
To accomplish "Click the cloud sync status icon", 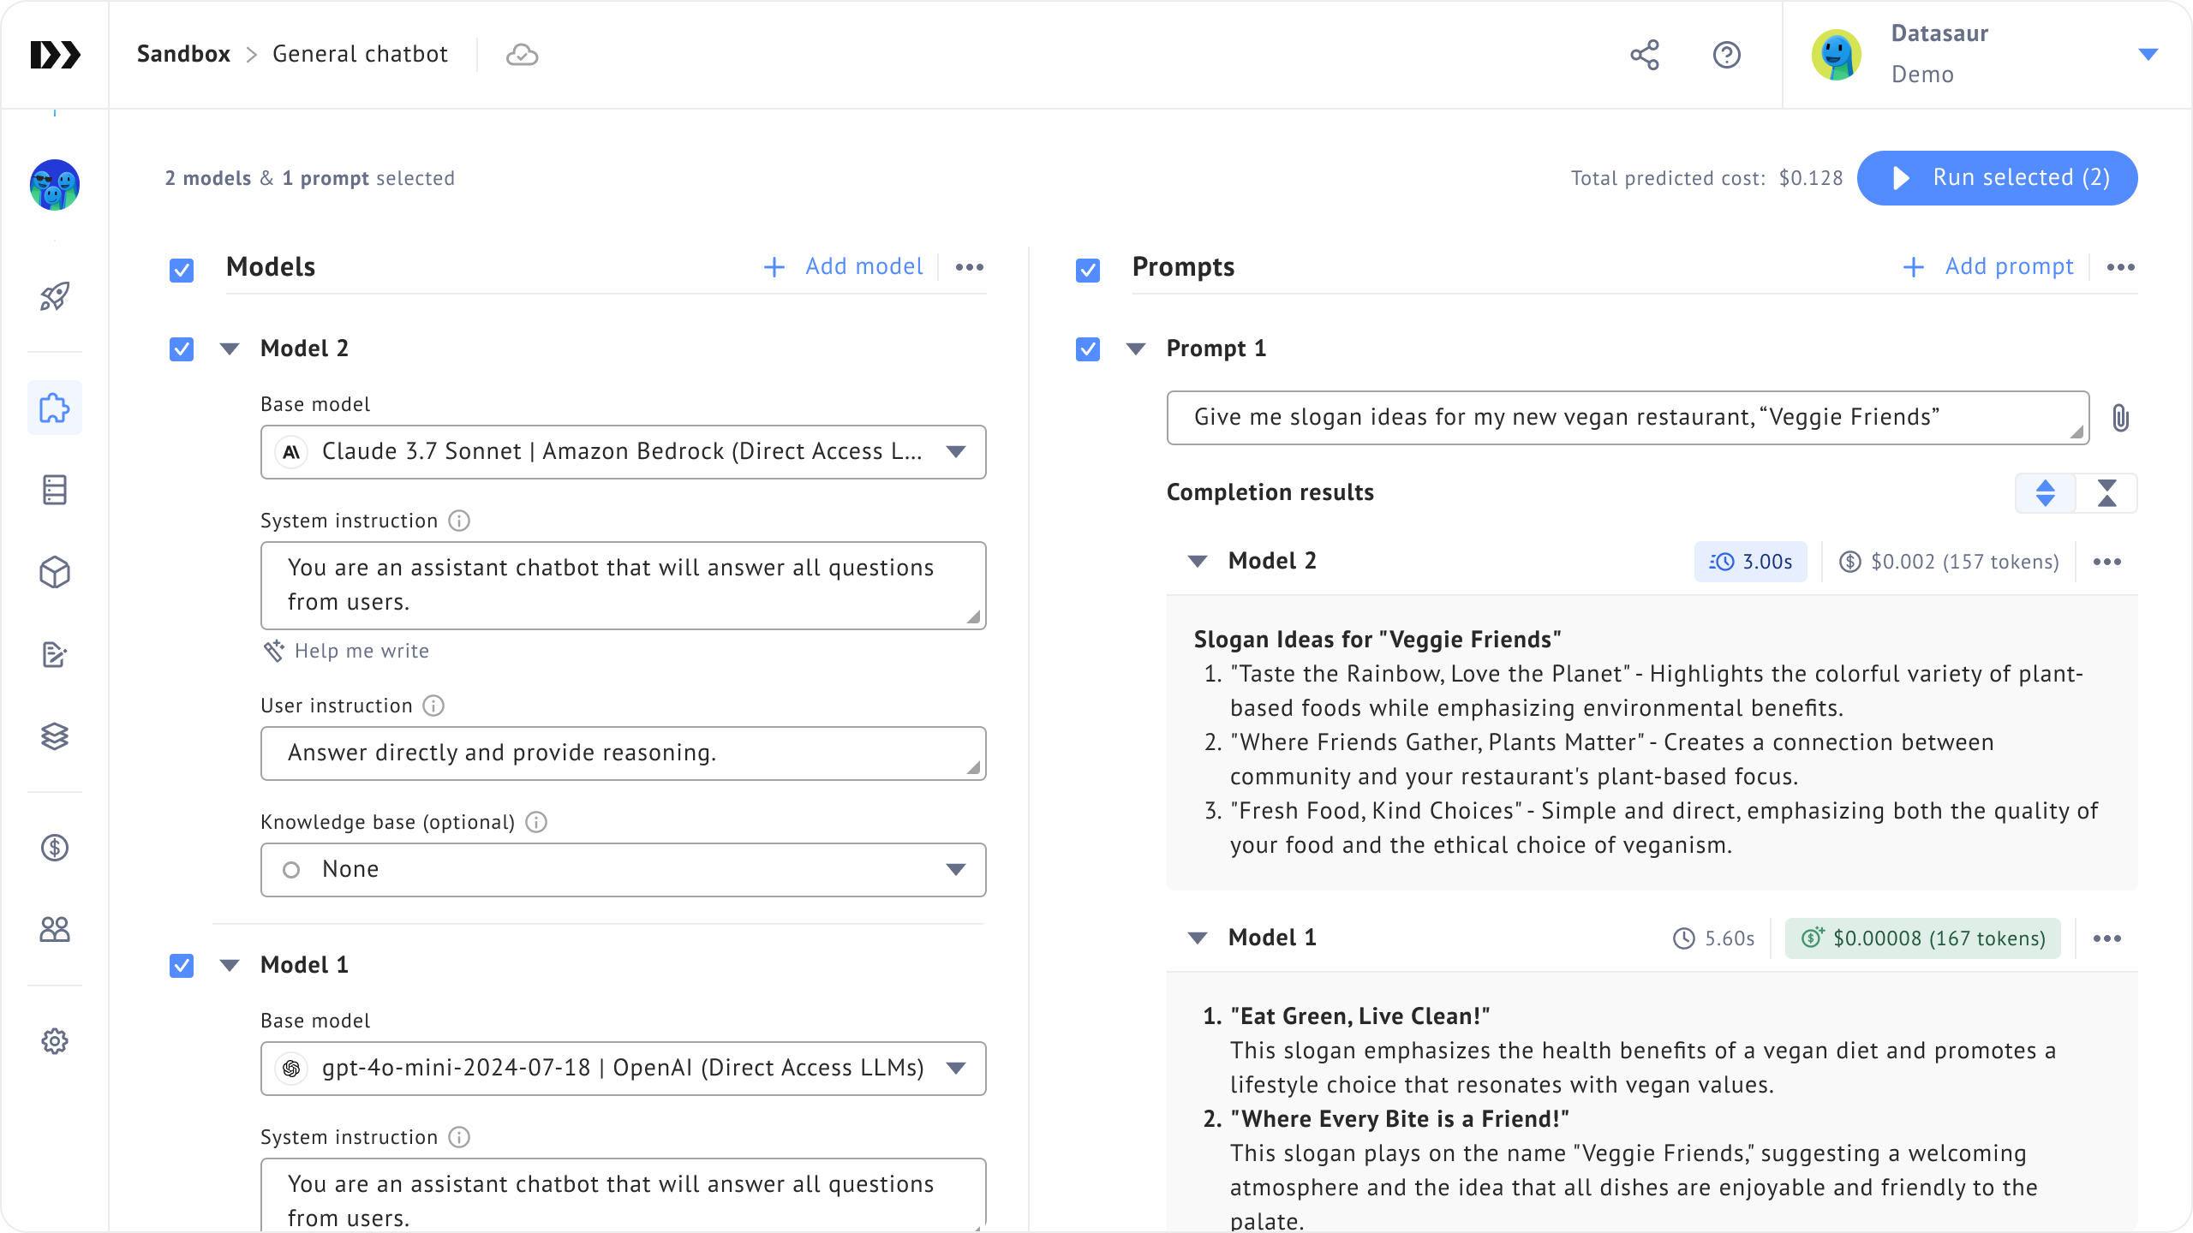I will (x=522, y=55).
